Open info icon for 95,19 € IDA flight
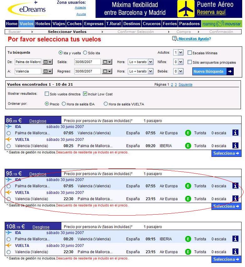 [x=235, y=186]
